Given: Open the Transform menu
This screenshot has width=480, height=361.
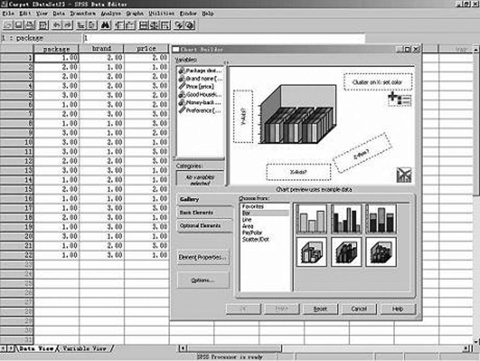Looking at the screenshot, I should coord(83,13).
